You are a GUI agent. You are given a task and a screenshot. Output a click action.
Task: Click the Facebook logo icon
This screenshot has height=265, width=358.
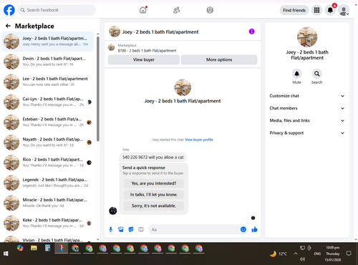point(9,10)
